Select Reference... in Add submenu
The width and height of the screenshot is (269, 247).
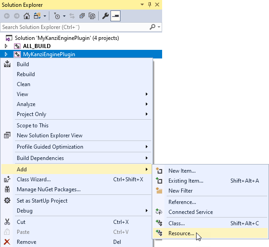pos(211,202)
